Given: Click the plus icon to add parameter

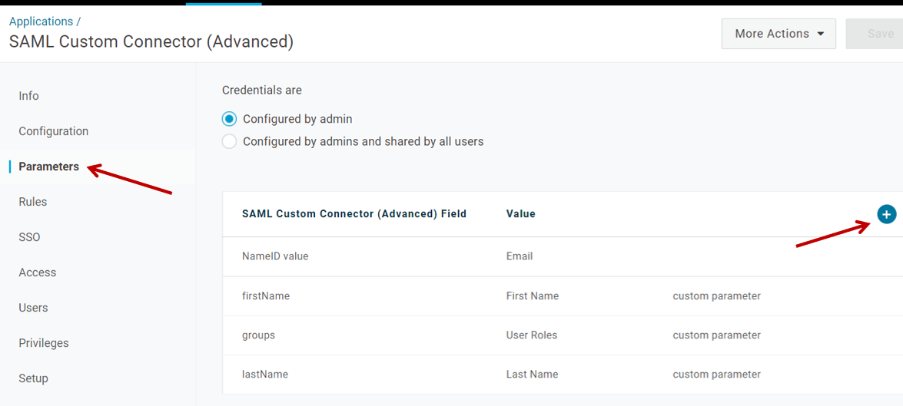Looking at the screenshot, I should click(886, 215).
